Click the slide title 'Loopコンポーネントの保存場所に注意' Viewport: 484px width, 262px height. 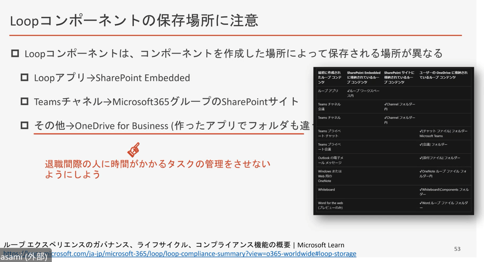[x=134, y=21]
